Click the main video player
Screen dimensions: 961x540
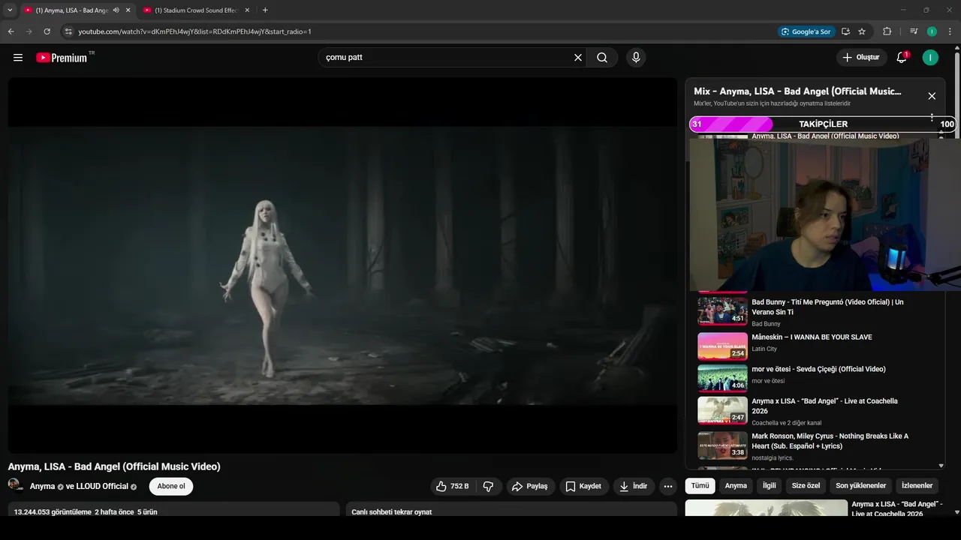342,265
